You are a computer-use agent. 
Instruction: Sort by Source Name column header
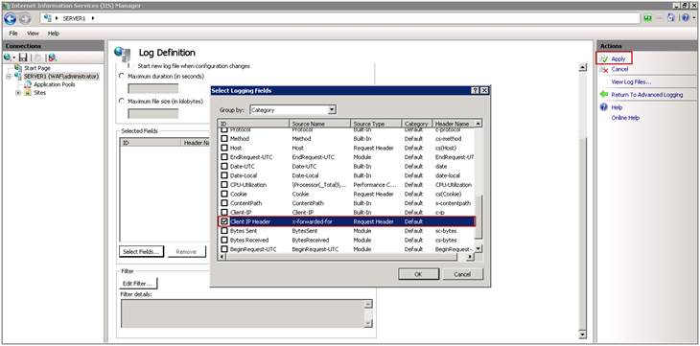[320, 124]
